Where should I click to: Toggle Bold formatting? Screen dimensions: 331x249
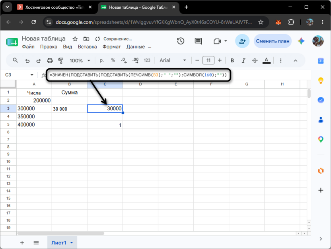[x=232, y=61]
